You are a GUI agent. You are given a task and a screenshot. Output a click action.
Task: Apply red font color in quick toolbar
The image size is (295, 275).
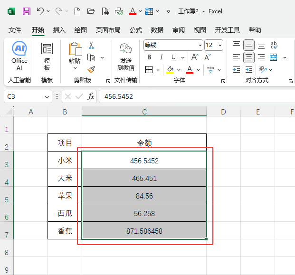click(x=133, y=11)
